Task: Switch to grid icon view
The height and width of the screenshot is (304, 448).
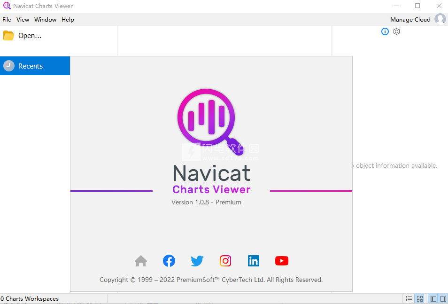Action: pyautogui.click(x=420, y=299)
